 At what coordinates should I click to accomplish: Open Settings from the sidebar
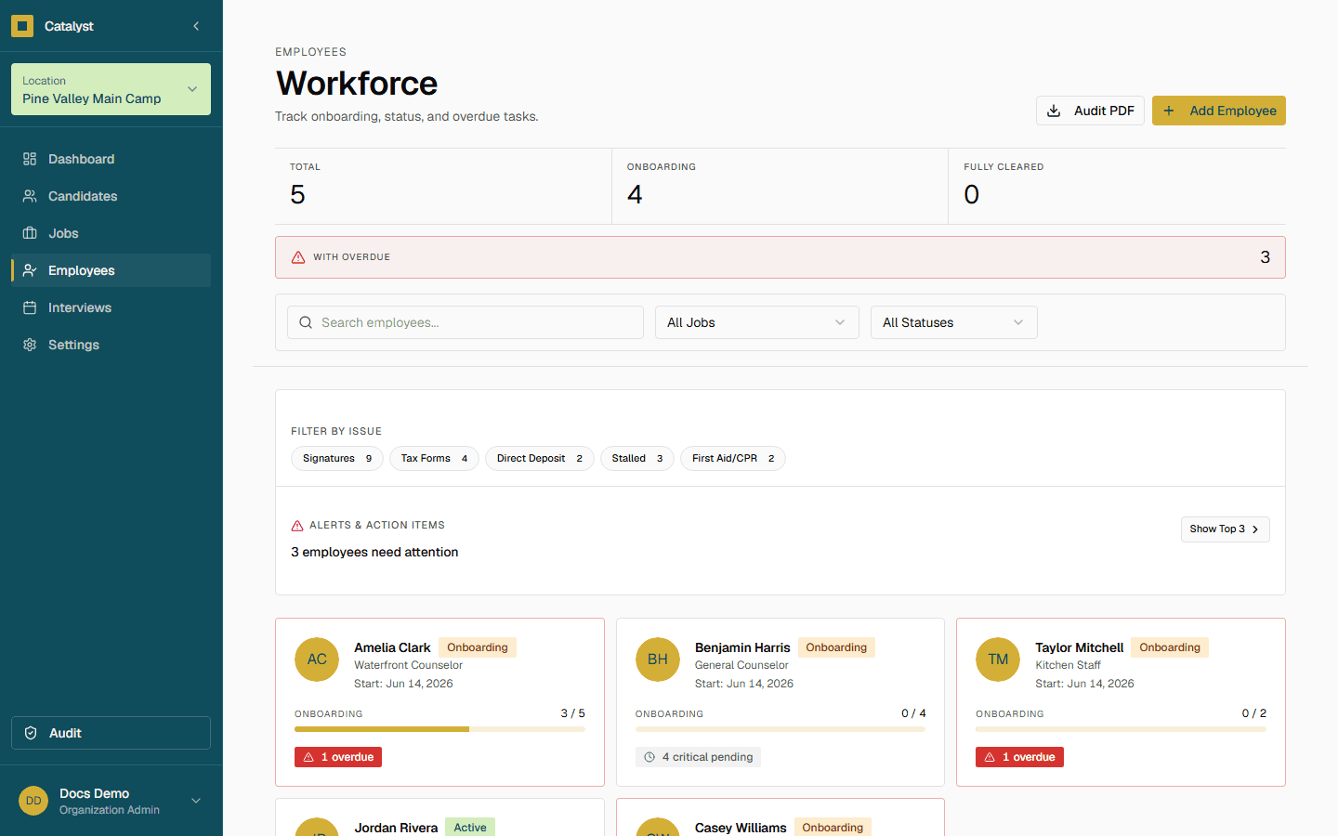[111, 345]
